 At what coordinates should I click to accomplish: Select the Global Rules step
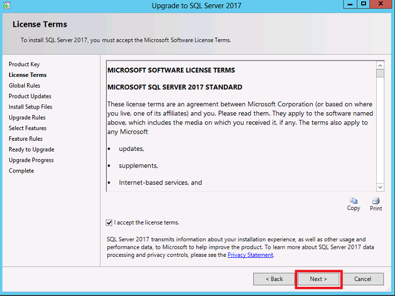25,85
